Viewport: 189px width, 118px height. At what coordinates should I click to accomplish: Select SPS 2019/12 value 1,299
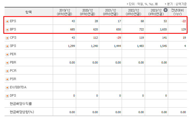[71, 46]
